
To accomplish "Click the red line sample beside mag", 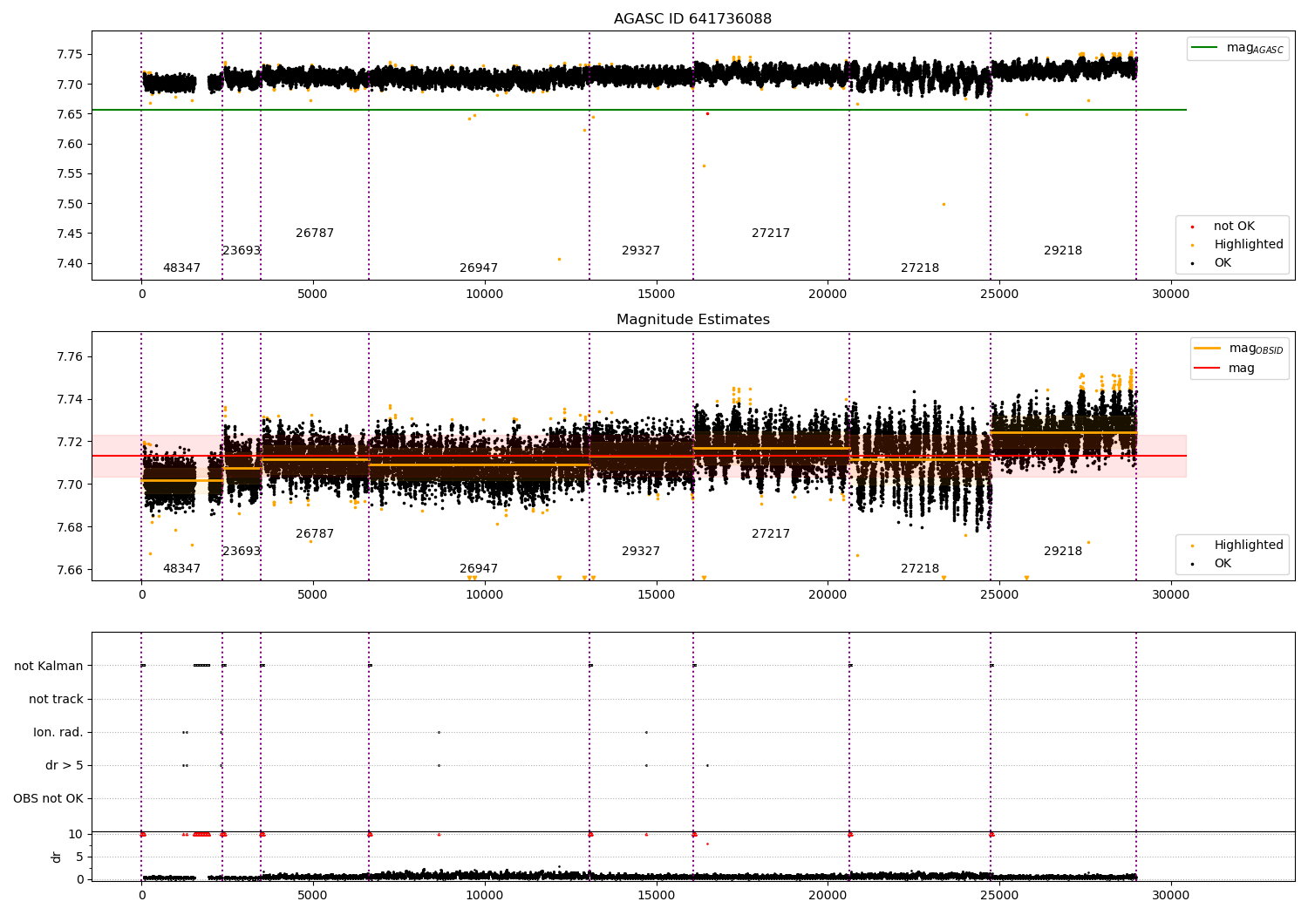I will (1208, 369).
